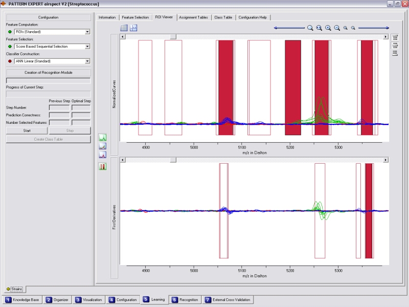This screenshot has height=307, width=409.
Task: Toggle the red Classifier Construction status indicator
Action: [x=10, y=61]
